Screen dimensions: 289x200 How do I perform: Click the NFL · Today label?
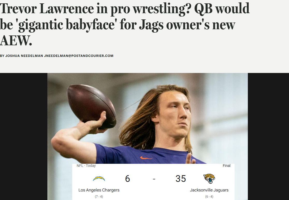click(x=86, y=166)
